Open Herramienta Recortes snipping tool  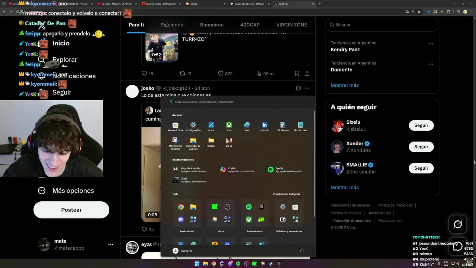click(175, 143)
